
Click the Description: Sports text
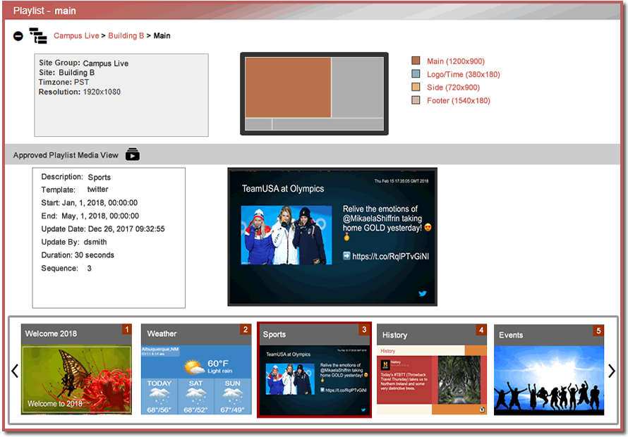(x=76, y=177)
